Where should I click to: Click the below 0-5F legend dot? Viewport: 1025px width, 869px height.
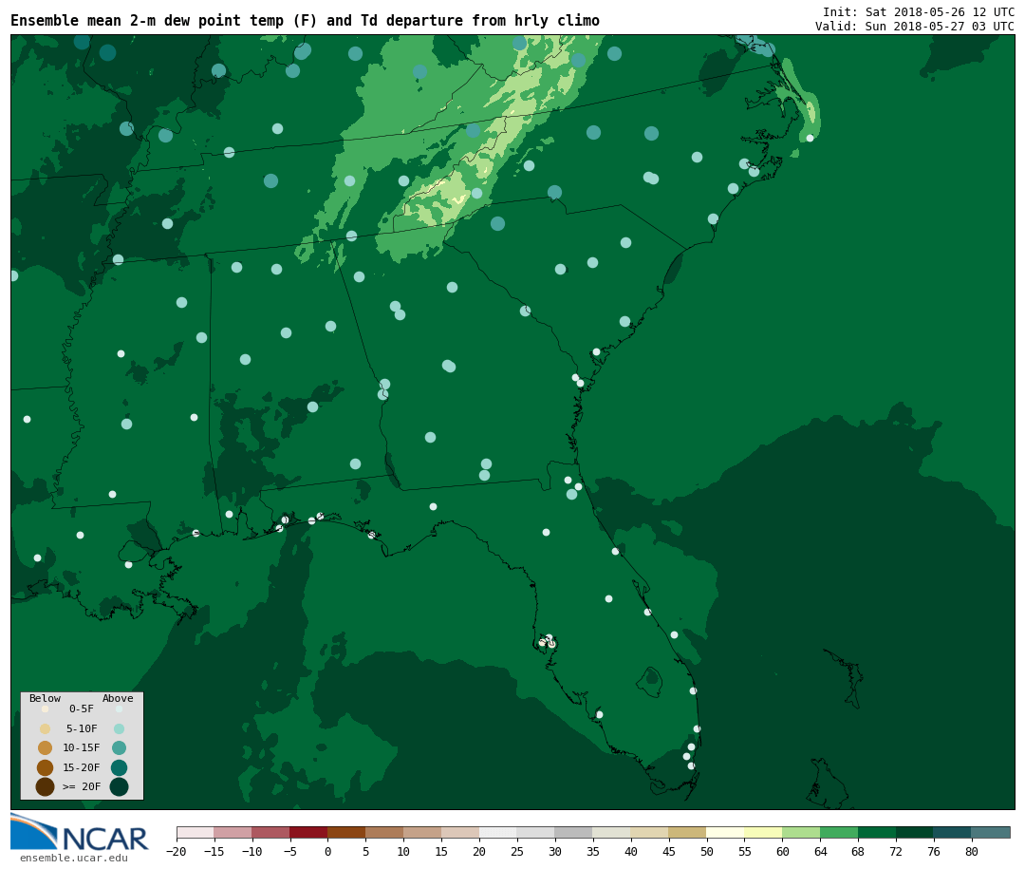pos(45,708)
